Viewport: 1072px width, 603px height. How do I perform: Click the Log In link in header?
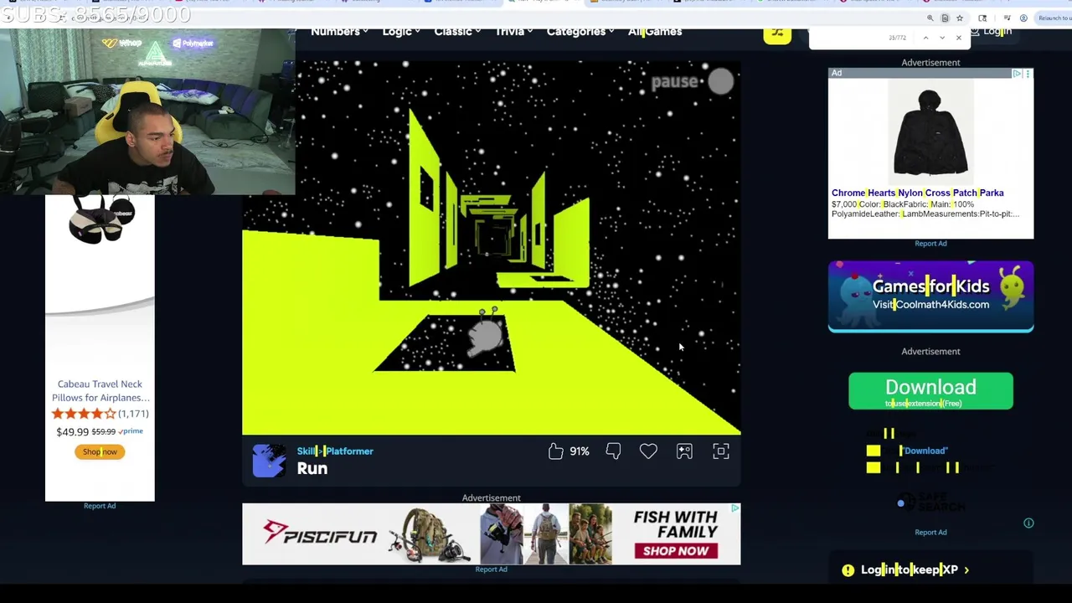click(991, 32)
